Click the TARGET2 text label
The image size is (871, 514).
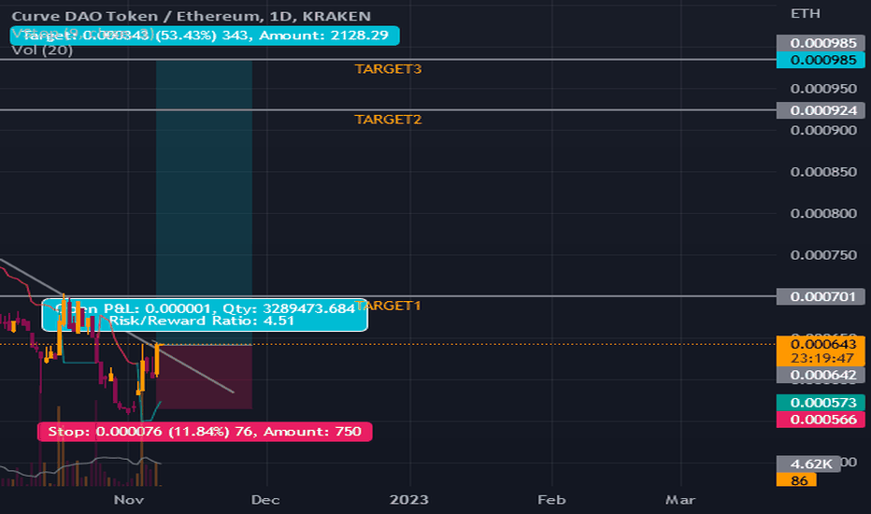click(x=388, y=120)
